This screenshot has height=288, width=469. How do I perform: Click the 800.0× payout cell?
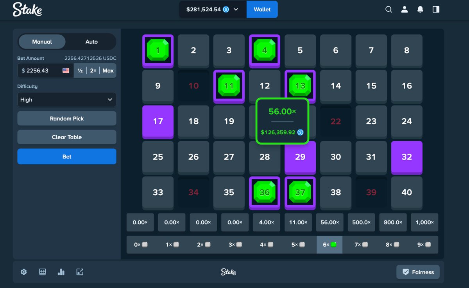(x=393, y=222)
